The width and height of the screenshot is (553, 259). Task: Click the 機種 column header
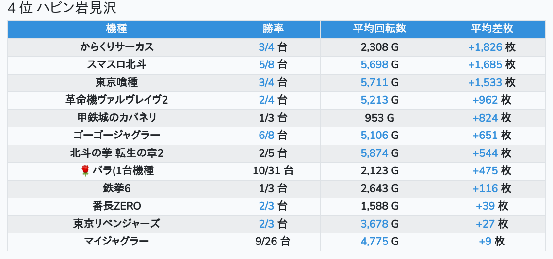pos(116,29)
